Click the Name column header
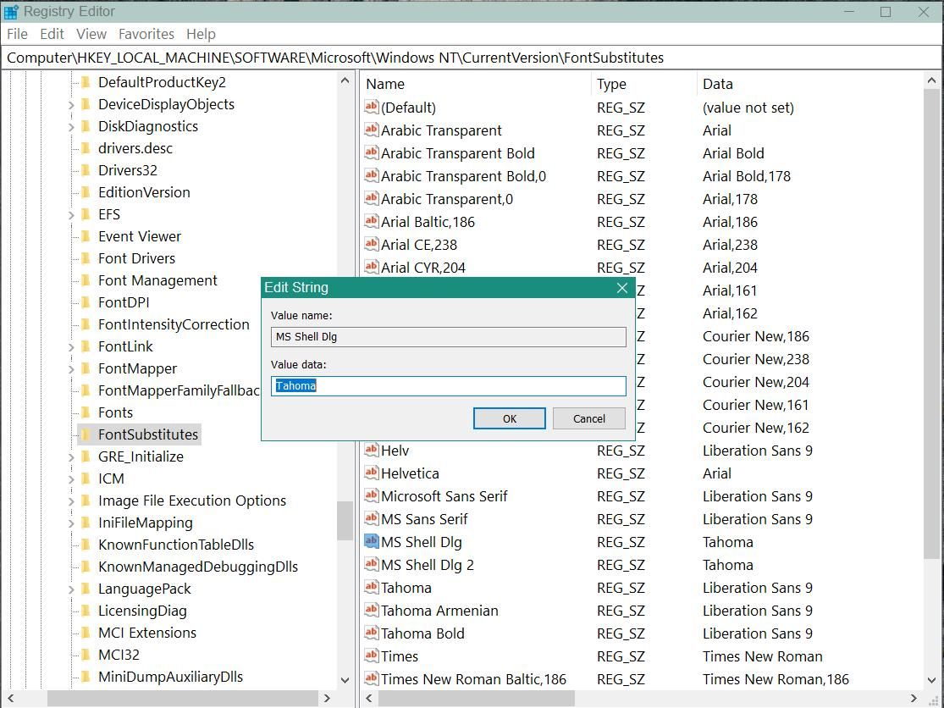 click(476, 84)
